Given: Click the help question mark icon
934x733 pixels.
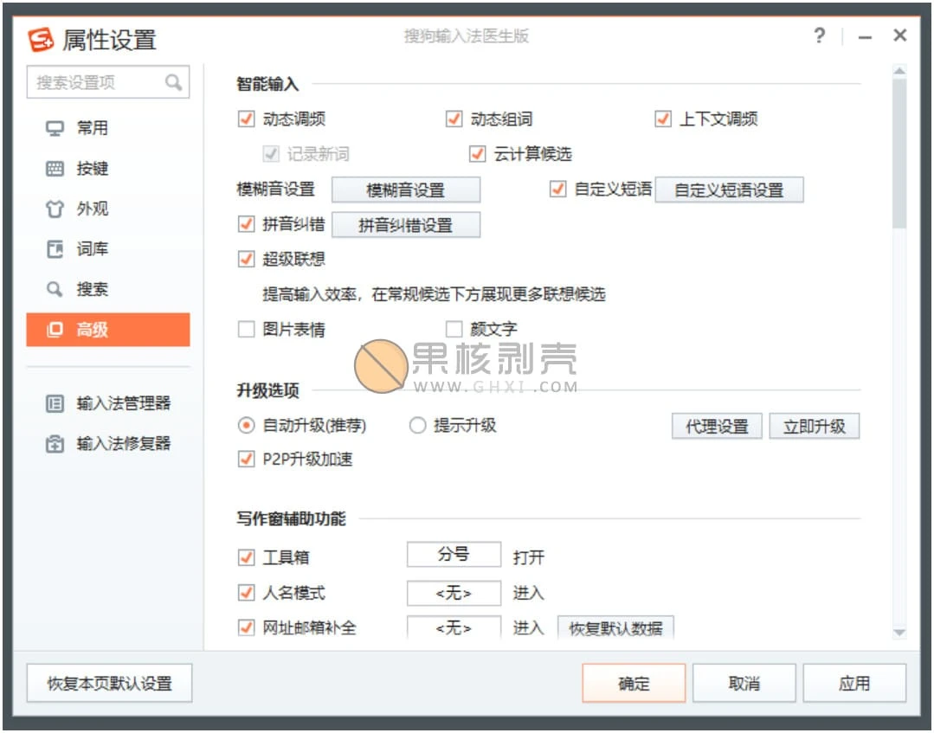Looking at the screenshot, I should click(x=819, y=36).
